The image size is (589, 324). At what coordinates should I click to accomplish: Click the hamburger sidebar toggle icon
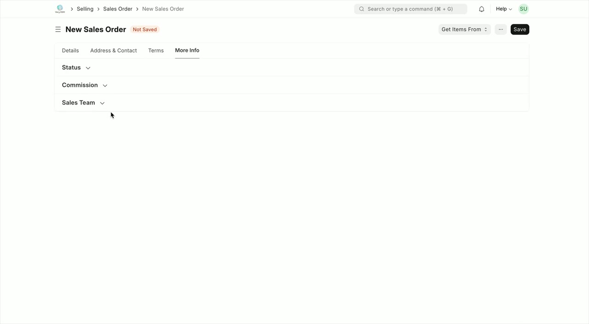[x=58, y=29]
